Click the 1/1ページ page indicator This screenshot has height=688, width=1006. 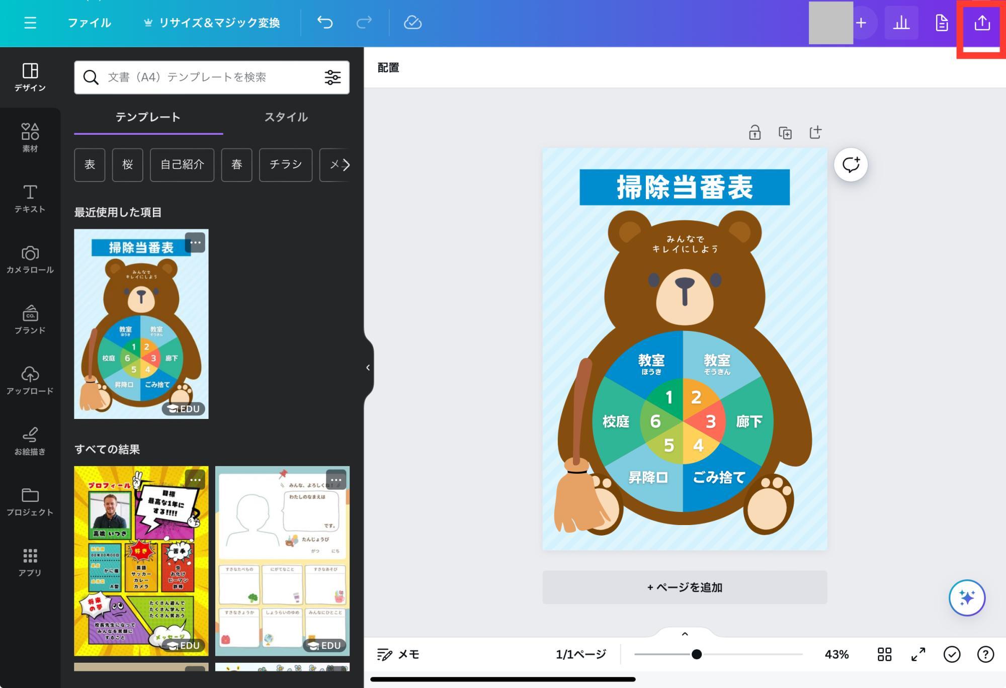pos(581,654)
